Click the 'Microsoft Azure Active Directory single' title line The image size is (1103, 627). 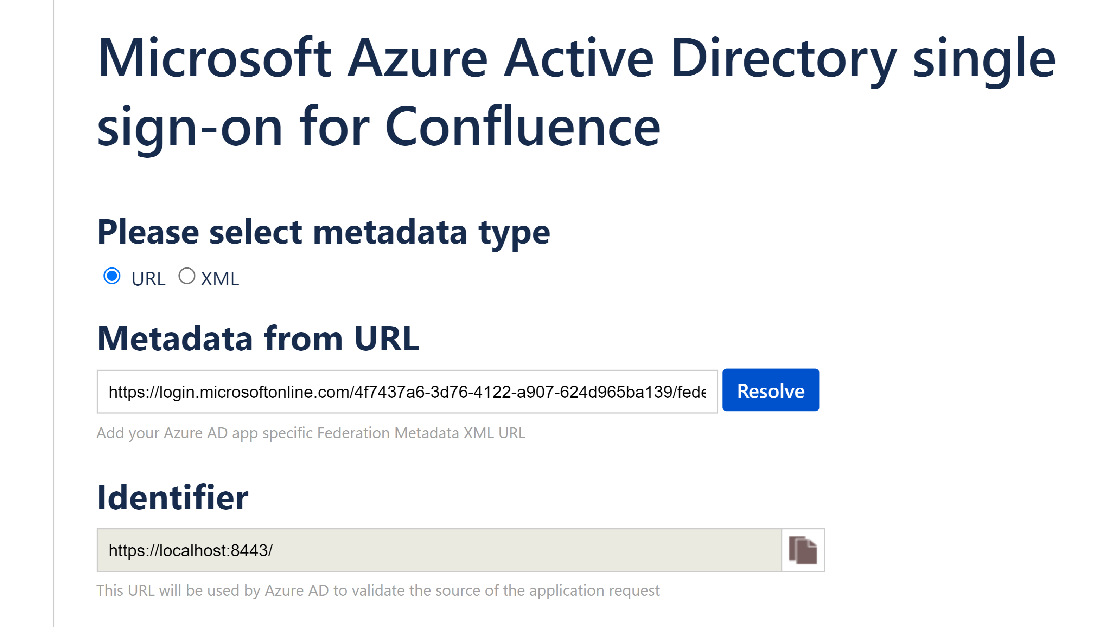tap(576, 58)
